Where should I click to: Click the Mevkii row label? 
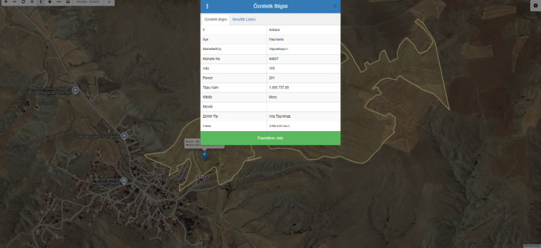[x=207, y=107]
